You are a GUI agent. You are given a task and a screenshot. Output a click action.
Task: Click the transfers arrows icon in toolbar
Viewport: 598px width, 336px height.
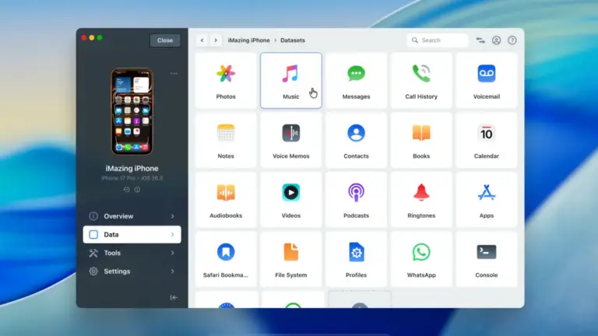click(480, 40)
